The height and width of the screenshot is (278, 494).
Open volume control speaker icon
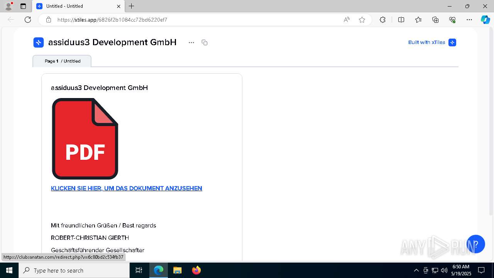[444, 270]
